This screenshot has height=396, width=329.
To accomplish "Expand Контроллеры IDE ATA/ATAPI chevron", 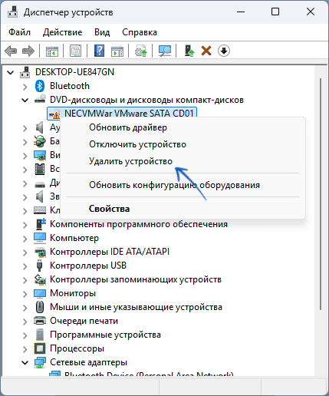I will pyautogui.click(x=25, y=252).
